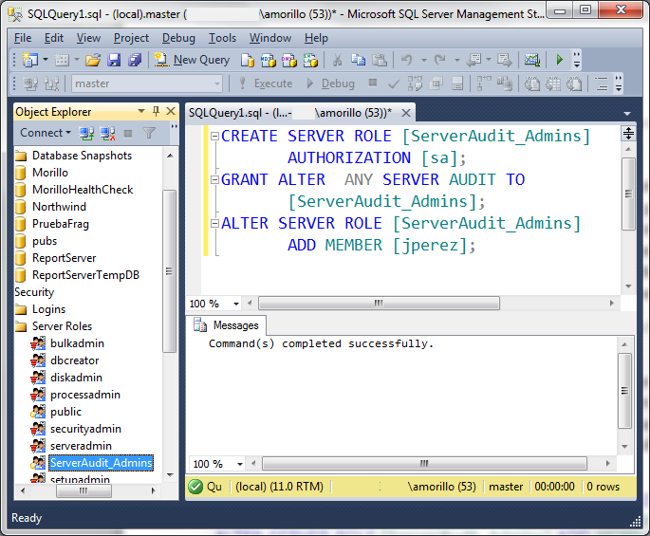The height and width of the screenshot is (536, 650).
Task: Click the Cancel Executing Query stop icon
Action: click(x=373, y=83)
